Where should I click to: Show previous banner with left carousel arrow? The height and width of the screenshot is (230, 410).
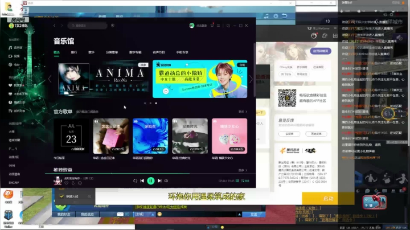50,79
